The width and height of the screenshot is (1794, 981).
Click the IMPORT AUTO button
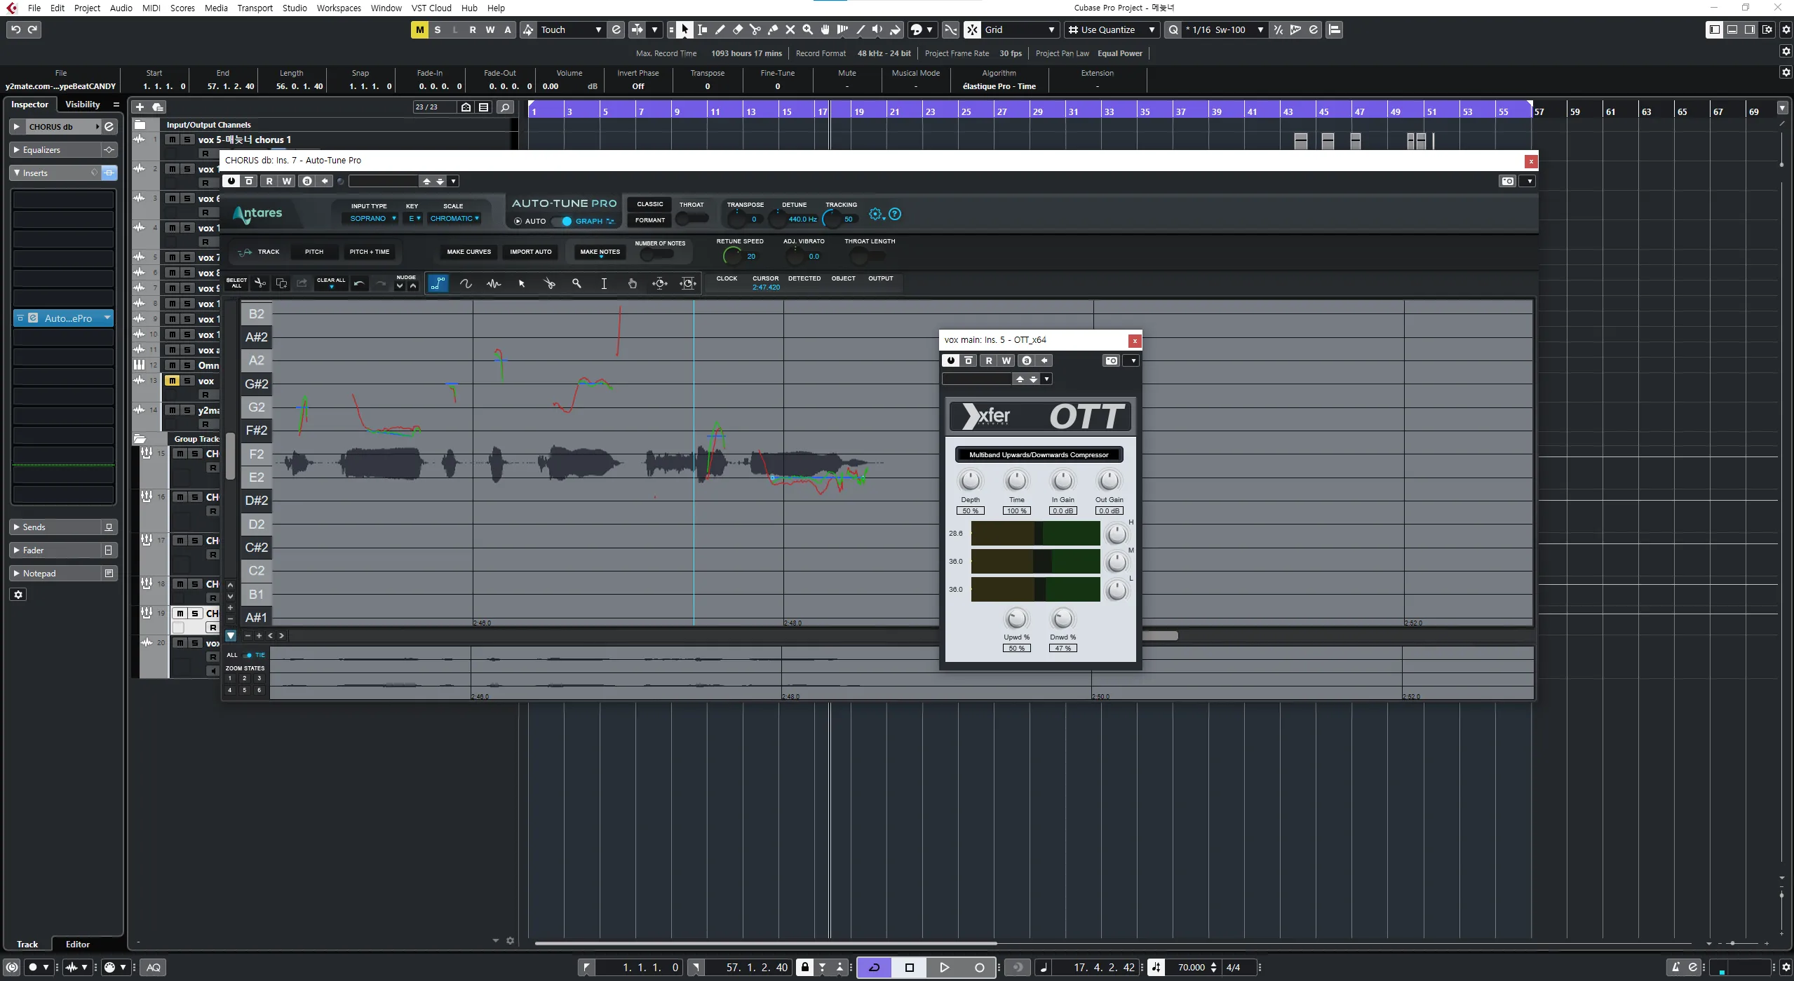531,252
